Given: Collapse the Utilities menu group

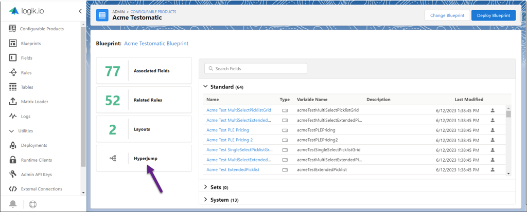Looking at the screenshot, I should [x=12, y=131].
